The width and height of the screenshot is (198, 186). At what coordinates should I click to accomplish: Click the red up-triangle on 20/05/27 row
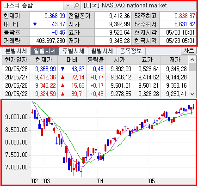[x=62, y=77]
